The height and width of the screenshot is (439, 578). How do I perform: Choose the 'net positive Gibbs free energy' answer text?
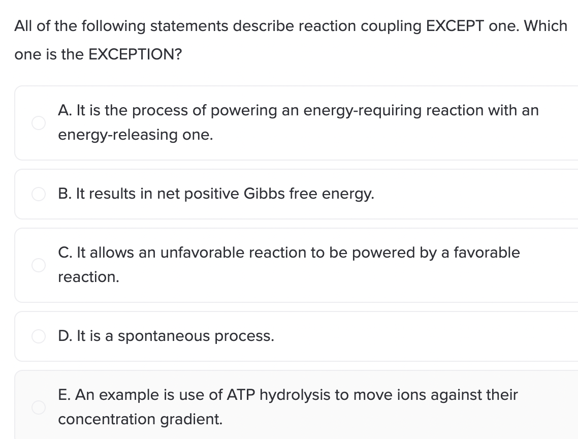266,194
